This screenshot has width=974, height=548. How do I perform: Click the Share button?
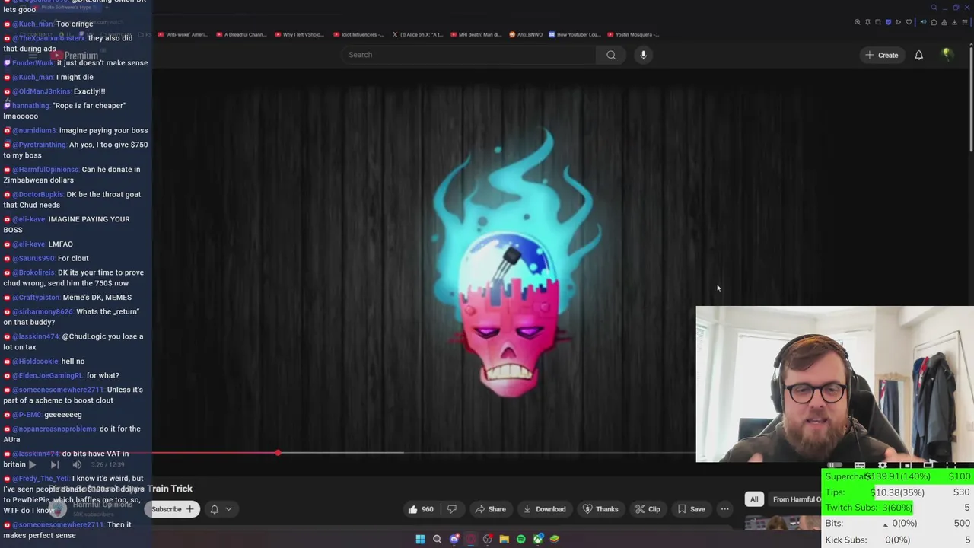pyautogui.click(x=490, y=509)
